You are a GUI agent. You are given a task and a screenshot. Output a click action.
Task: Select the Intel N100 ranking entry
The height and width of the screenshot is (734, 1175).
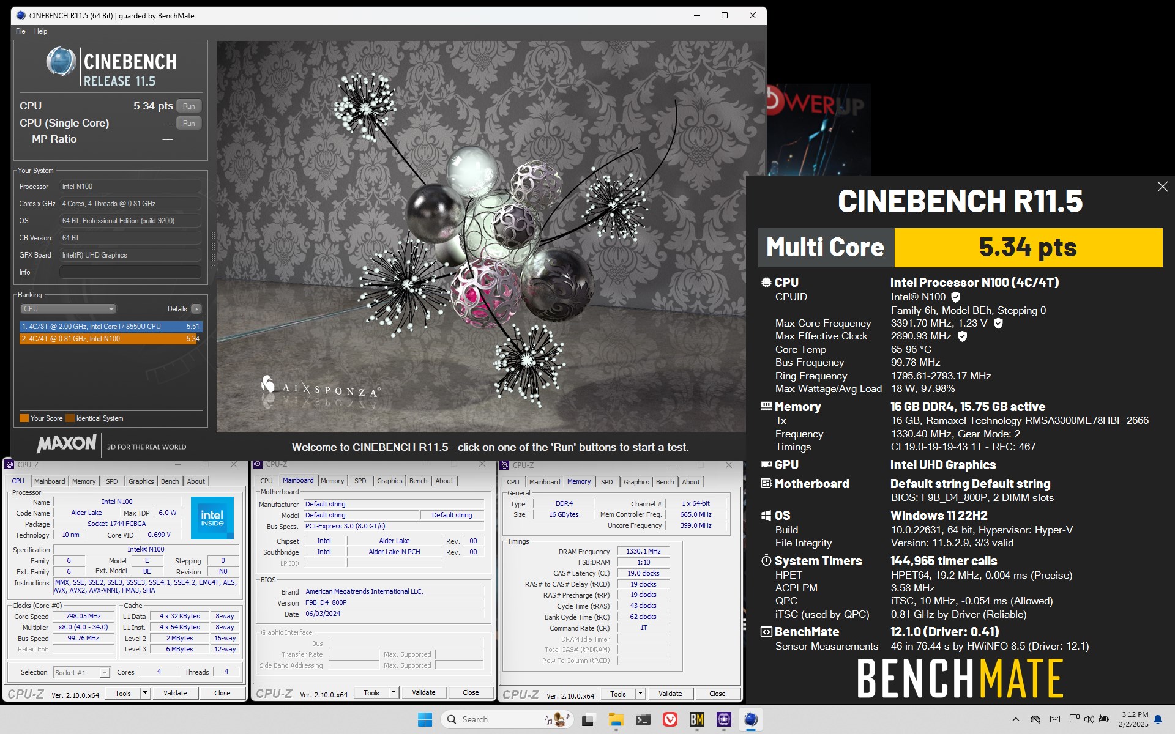point(110,339)
